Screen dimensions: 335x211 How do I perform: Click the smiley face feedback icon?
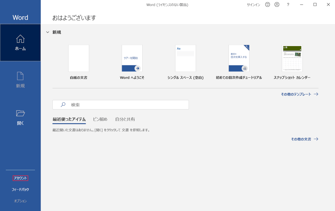click(x=267, y=4)
